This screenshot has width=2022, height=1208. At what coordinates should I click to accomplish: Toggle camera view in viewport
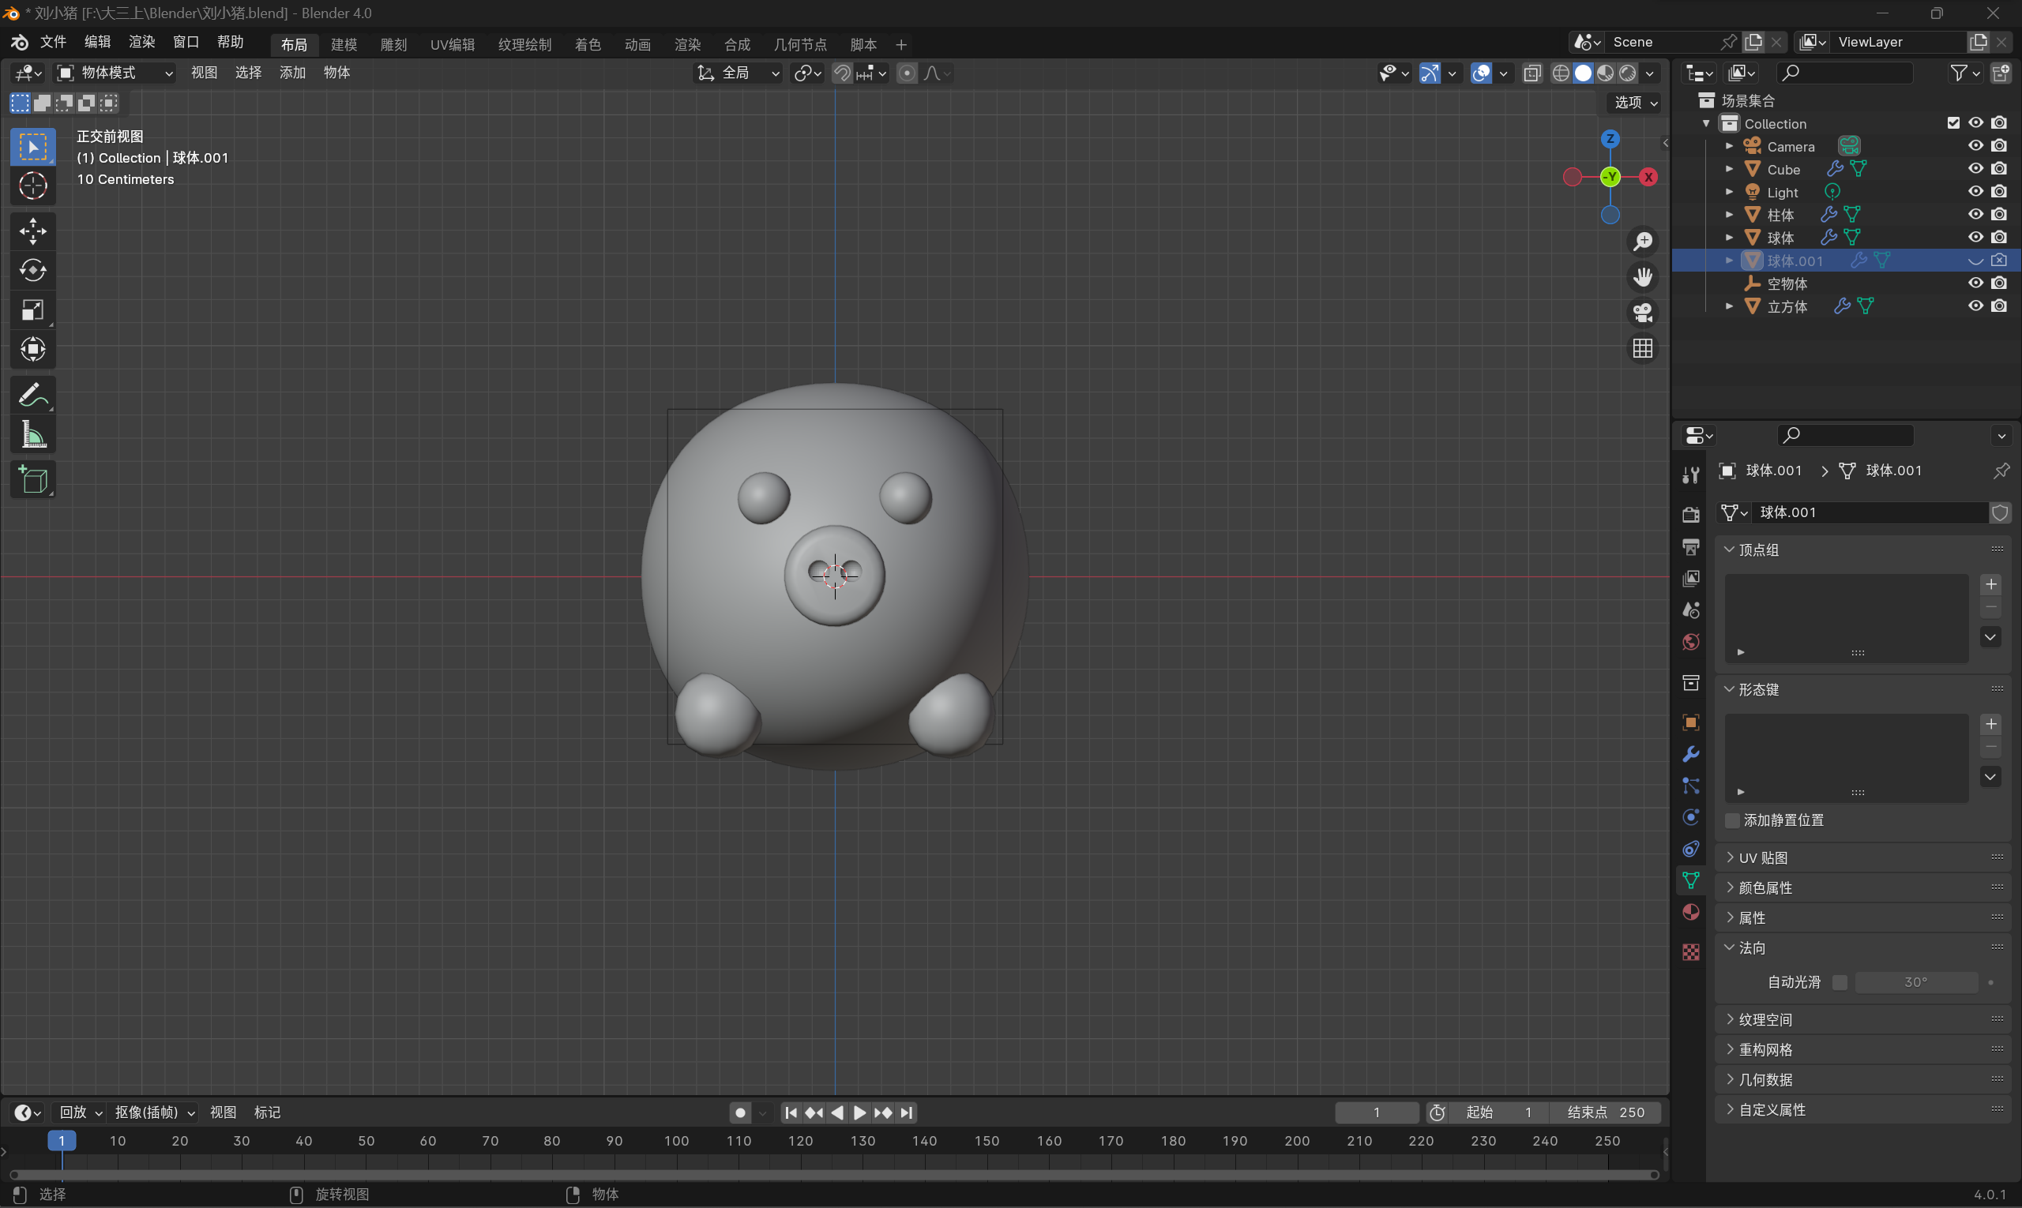point(1643,313)
